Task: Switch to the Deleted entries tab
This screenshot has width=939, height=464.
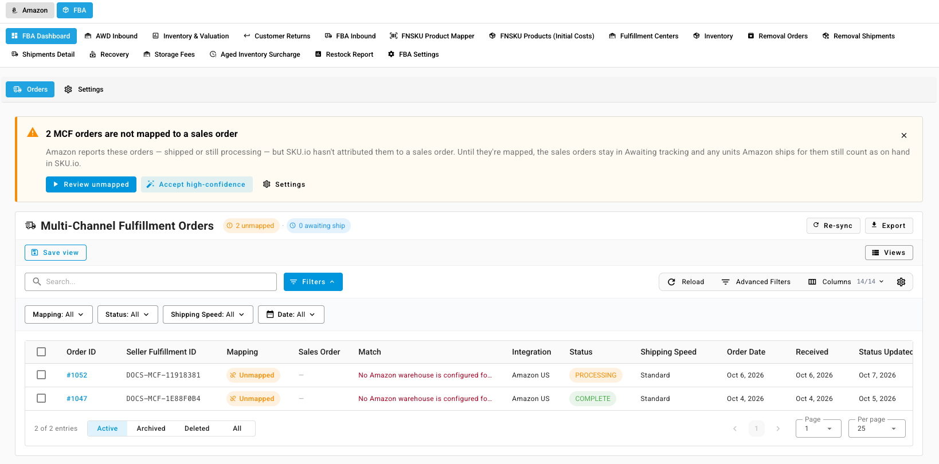Action: (x=197, y=428)
